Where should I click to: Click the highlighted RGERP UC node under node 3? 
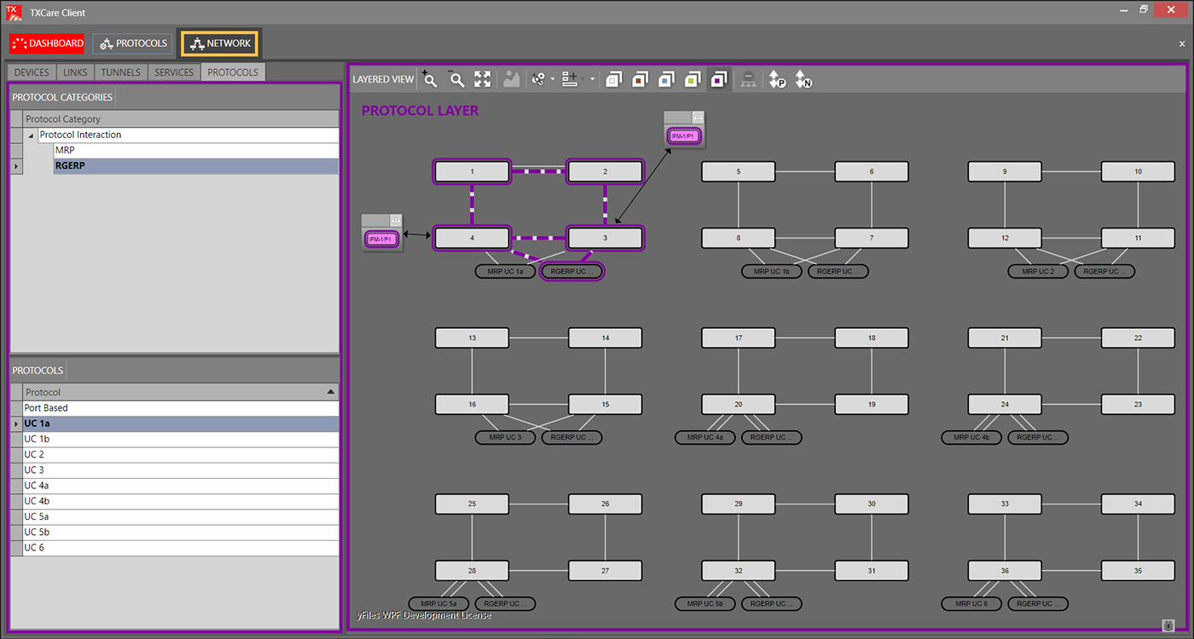[x=572, y=272]
